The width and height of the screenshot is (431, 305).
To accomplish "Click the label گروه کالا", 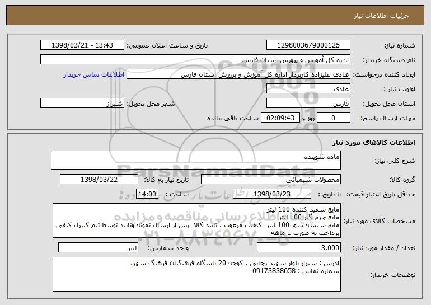I will point(402,180).
